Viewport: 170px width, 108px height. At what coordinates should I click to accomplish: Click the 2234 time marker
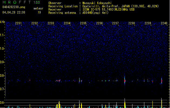coord(67,23)
